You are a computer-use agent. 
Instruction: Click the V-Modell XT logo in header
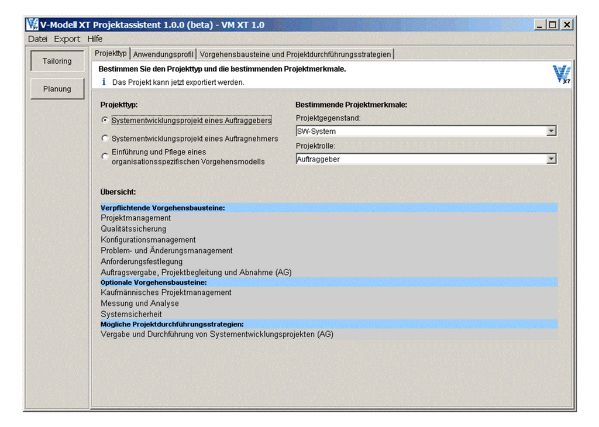(x=561, y=74)
